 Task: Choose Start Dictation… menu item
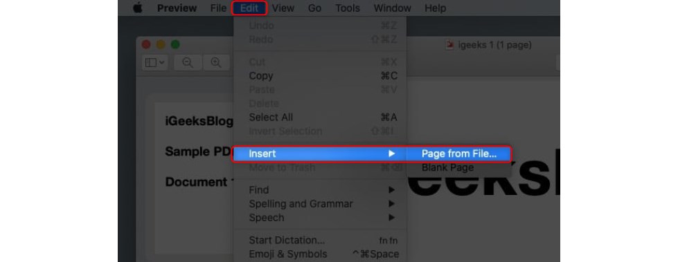pyautogui.click(x=320, y=241)
